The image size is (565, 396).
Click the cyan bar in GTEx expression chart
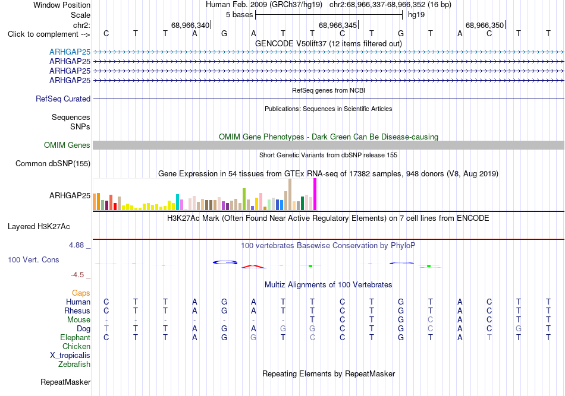(x=178, y=202)
